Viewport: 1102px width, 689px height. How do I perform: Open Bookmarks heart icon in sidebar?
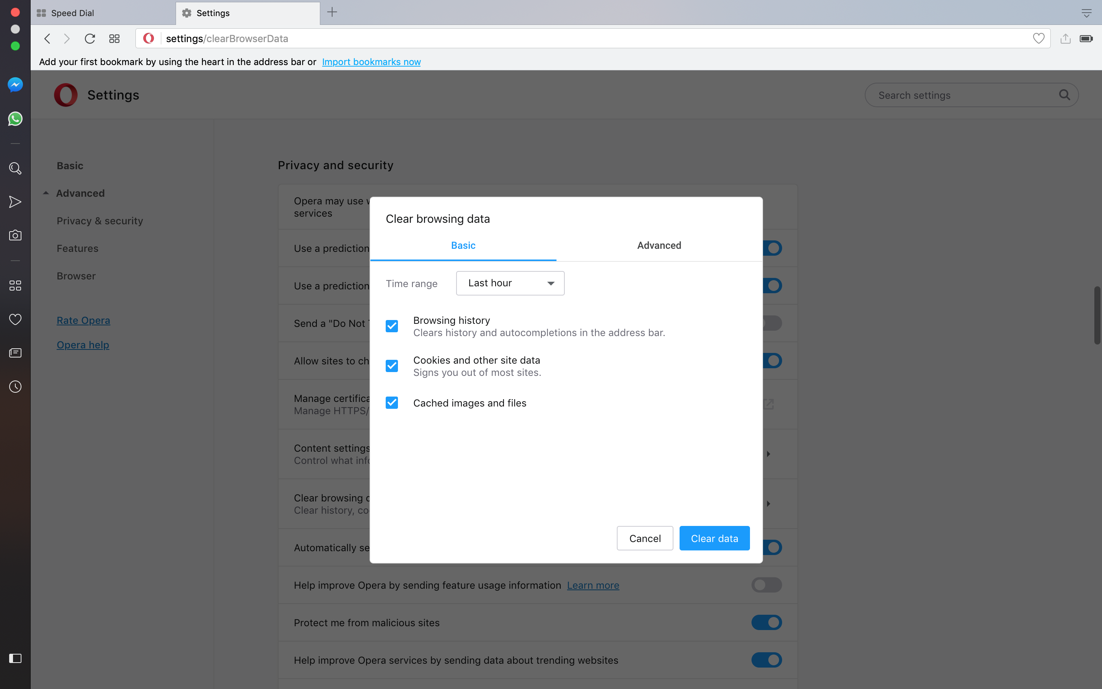[x=15, y=320]
